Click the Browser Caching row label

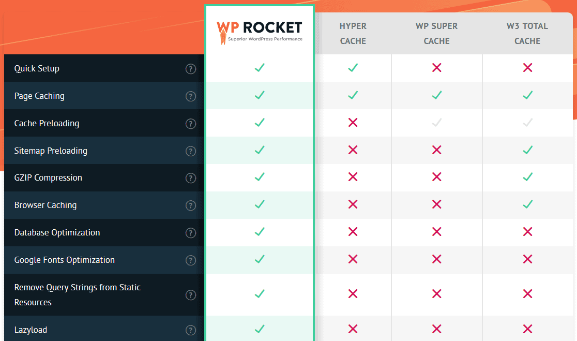click(x=45, y=205)
